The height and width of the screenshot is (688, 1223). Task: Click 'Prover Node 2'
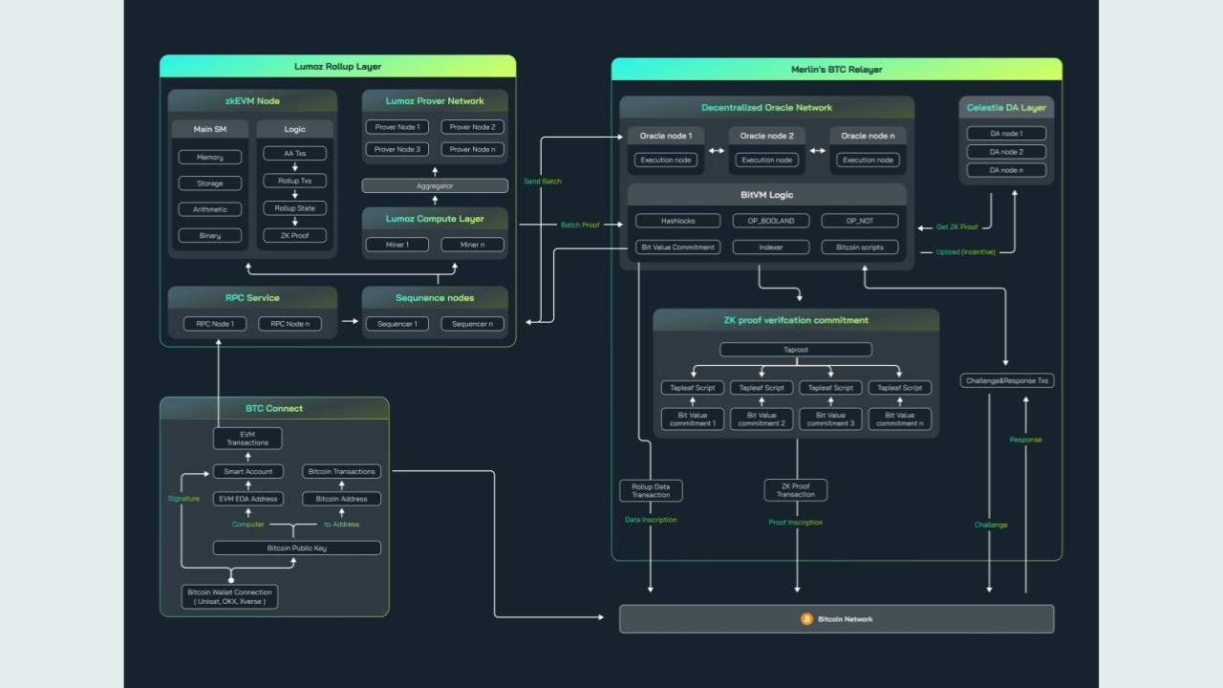click(x=473, y=127)
